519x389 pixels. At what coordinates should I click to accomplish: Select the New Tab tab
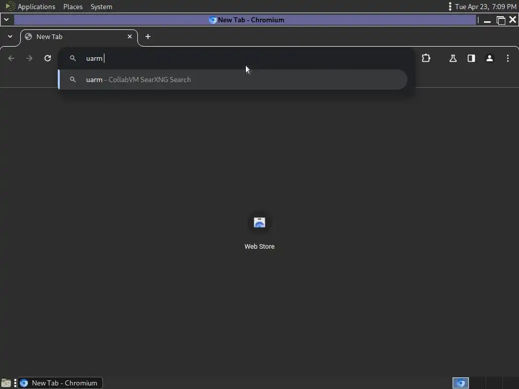point(79,36)
